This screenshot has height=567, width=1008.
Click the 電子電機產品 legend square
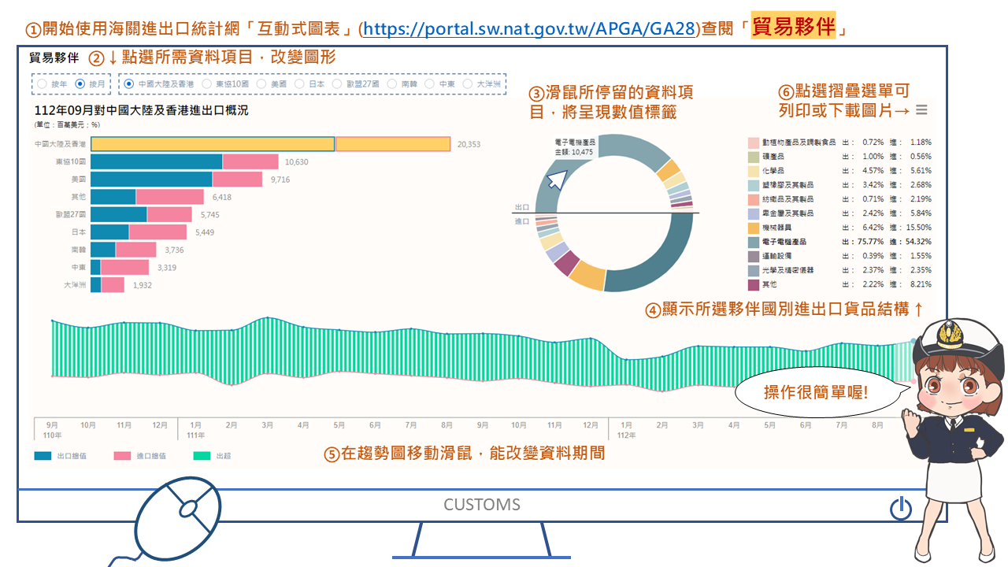[x=754, y=242]
